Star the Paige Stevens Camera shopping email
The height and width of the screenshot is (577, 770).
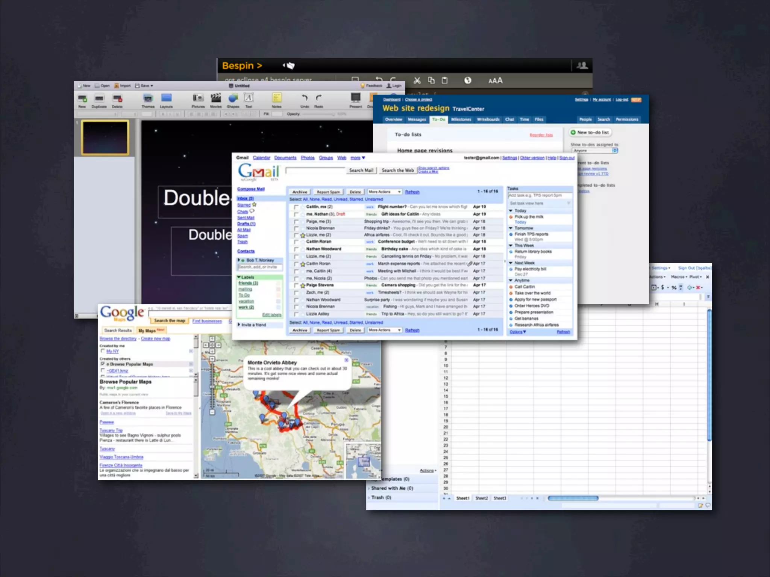pos(303,285)
